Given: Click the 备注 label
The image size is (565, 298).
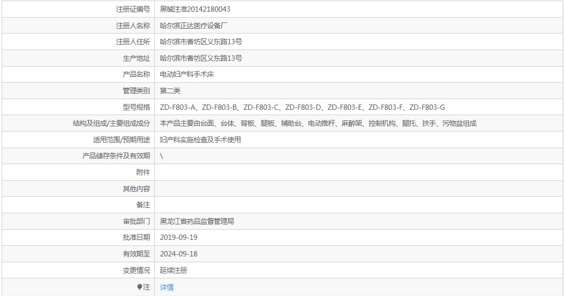Looking at the screenshot, I should (143, 205).
